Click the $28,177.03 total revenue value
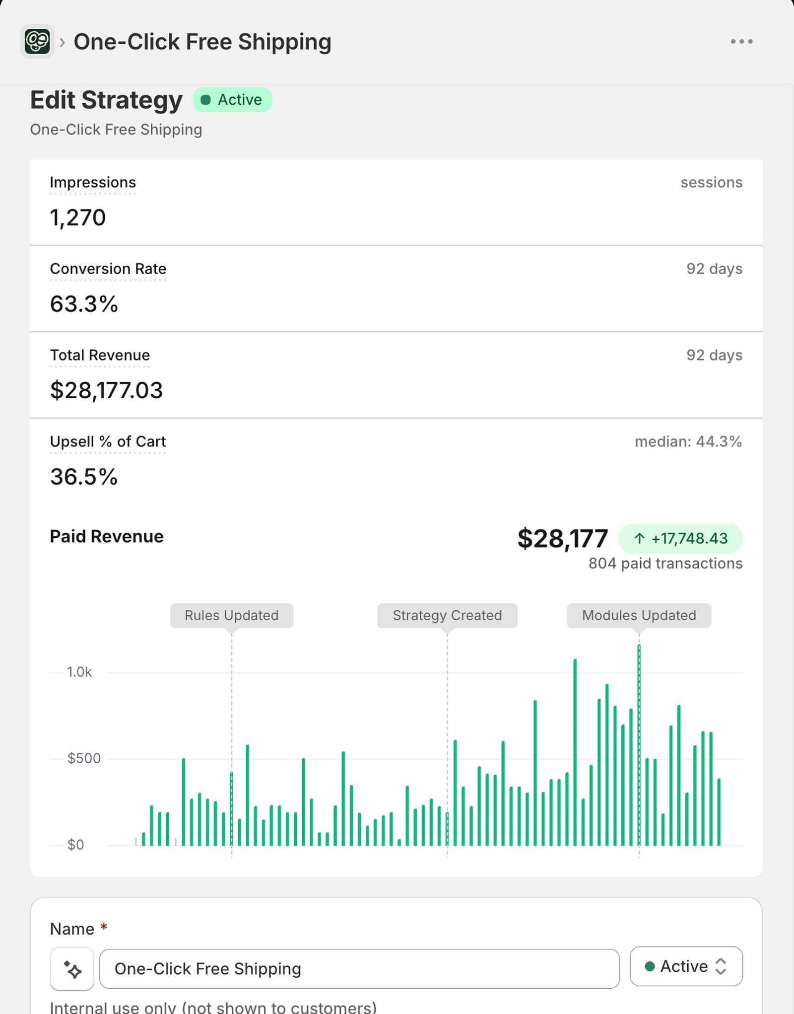The image size is (794, 1014). (x=106, y=390)
